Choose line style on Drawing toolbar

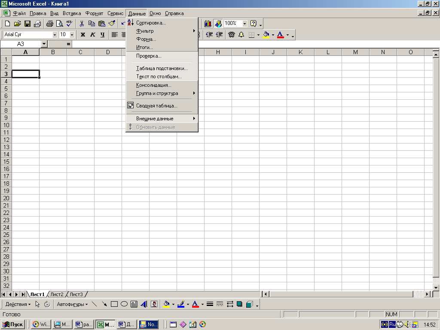(x=210, y=304)
